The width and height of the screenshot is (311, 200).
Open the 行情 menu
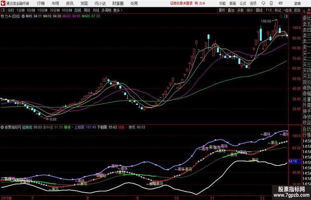coord(41,3)
